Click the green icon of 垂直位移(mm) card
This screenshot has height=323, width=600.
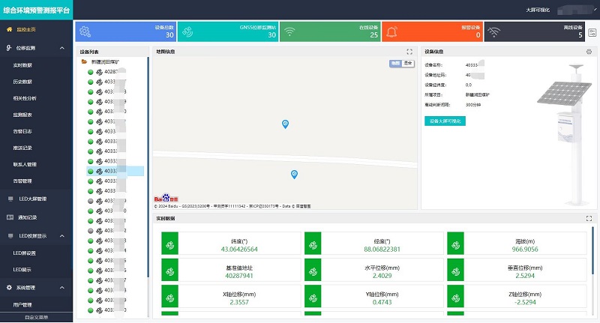(455, 270)
